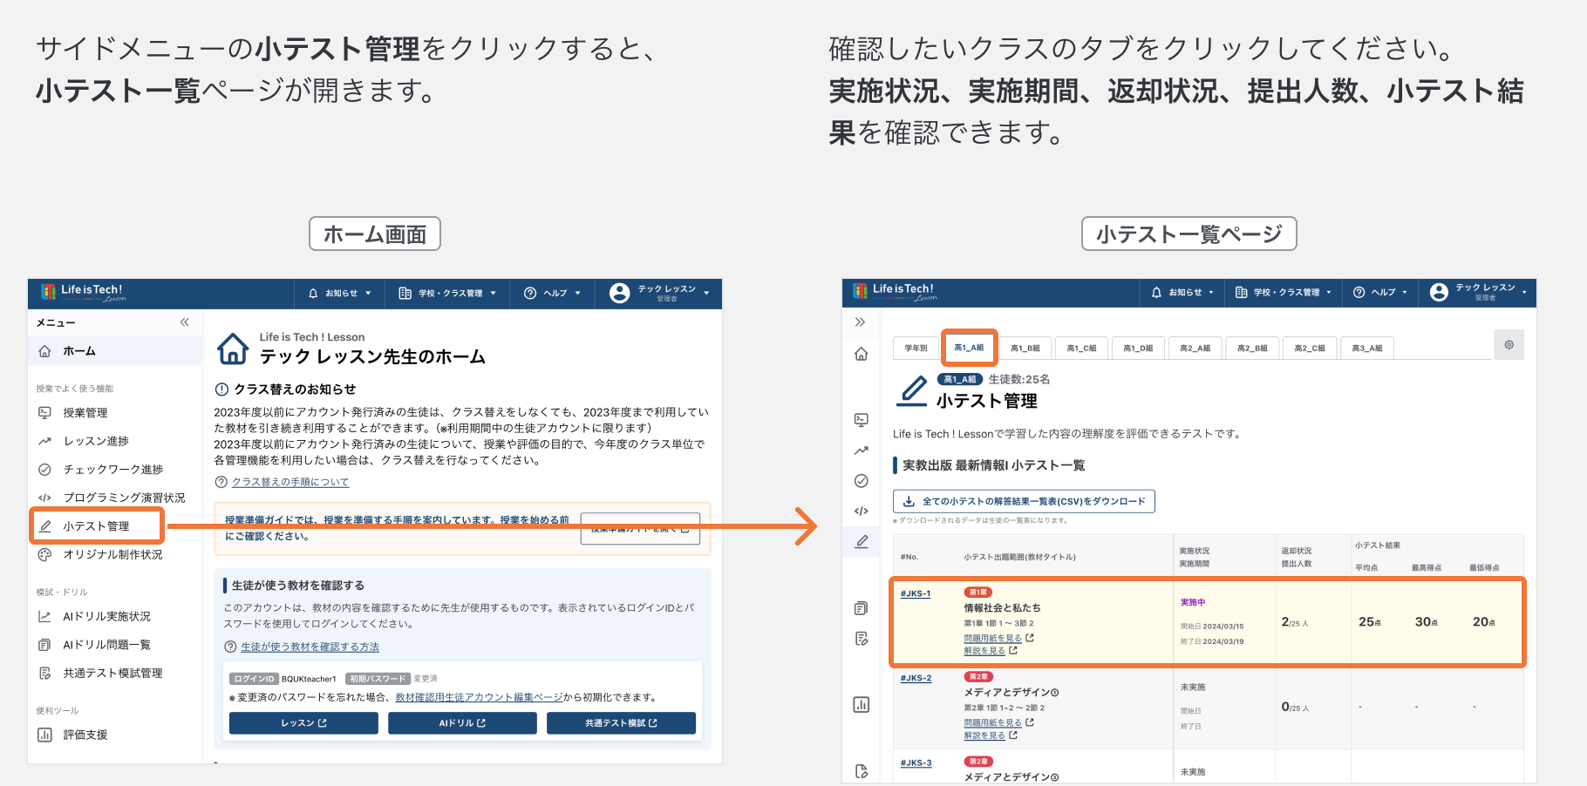
Task: Open the #JKS-2 quiz link
Action: point(916,678)
